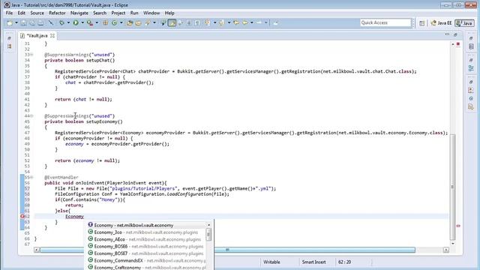Click the New Java Class icon

(115, 23)
